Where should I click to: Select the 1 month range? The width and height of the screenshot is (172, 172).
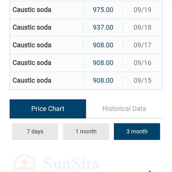coord(86,132)
